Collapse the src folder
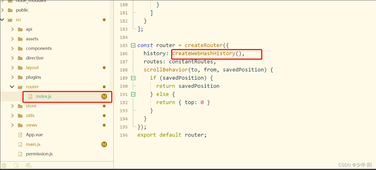 (2, 19)
